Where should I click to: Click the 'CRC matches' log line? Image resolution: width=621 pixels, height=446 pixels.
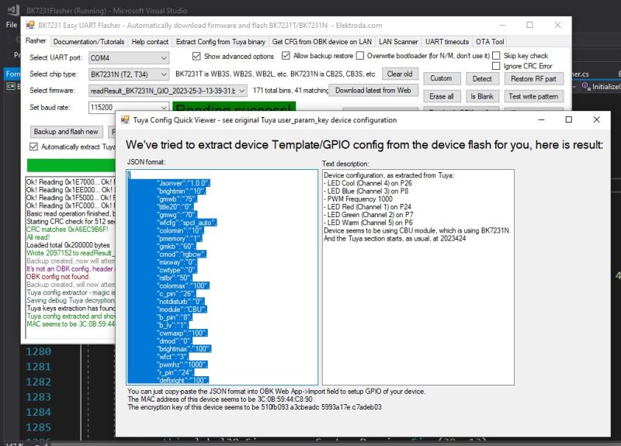tap(68, 230)
